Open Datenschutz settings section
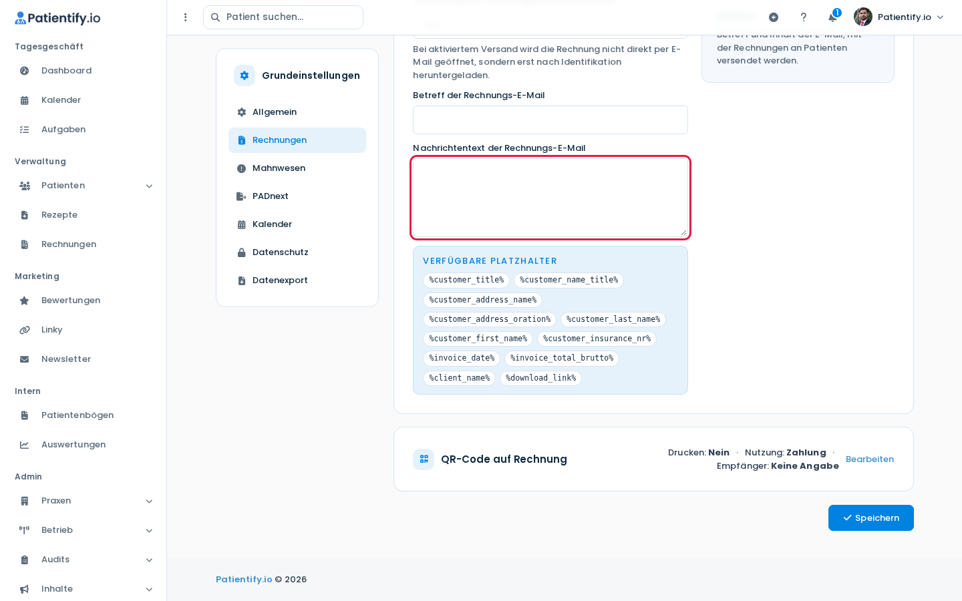The height and width of the screenshot is (601, 962). tap(297, 252)
